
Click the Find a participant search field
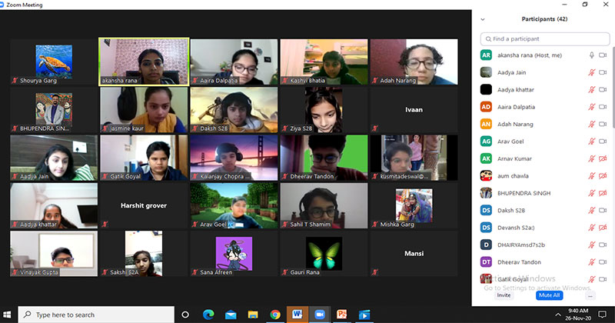click(544, 38)
